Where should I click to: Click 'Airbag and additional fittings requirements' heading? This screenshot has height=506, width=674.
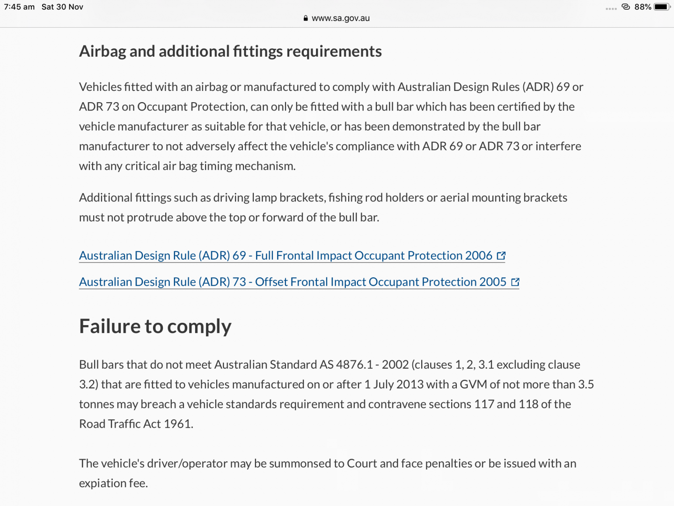point(230,52)
